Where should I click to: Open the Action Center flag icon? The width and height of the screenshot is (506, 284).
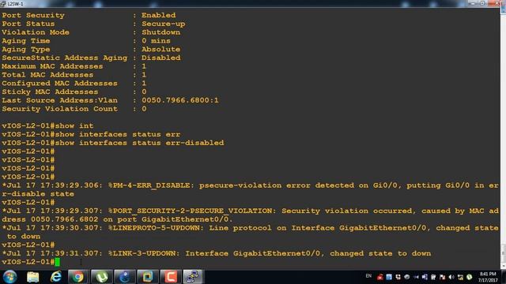point(443,277)
